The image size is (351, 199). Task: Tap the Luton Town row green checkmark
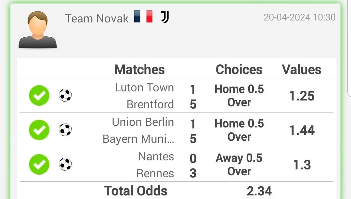(39, 95)
